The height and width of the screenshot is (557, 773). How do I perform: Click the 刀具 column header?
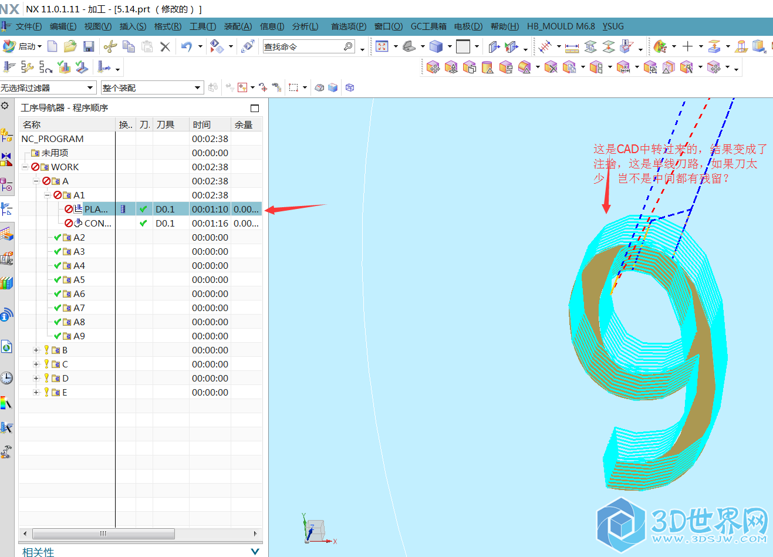coord(171,124)
